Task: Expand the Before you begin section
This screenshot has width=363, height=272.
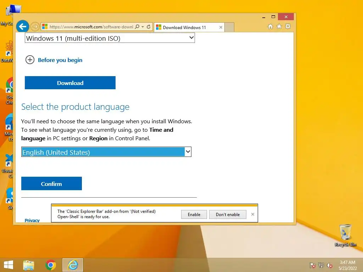Action: point(30,59)
